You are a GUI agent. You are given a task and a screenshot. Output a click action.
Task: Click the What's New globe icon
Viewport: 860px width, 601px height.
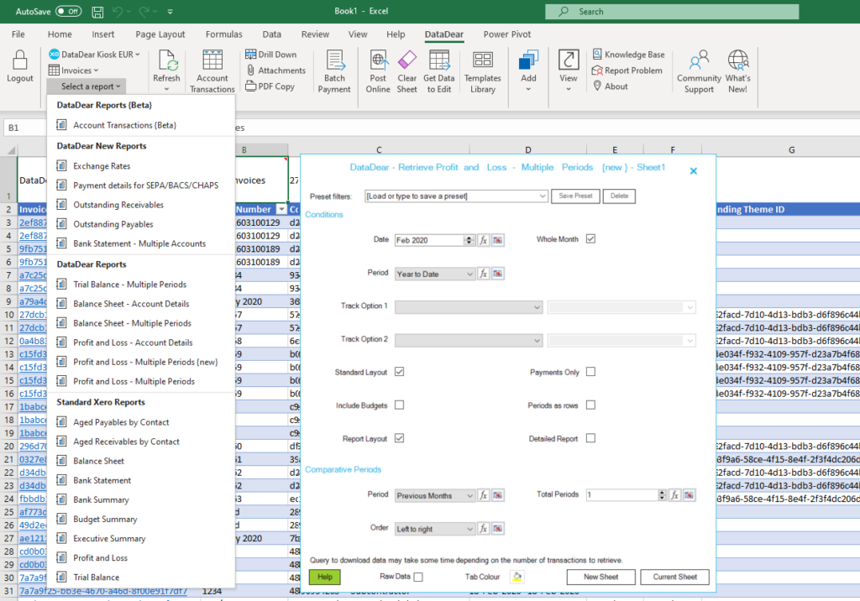pyautogui.click(x=737, y=60)
